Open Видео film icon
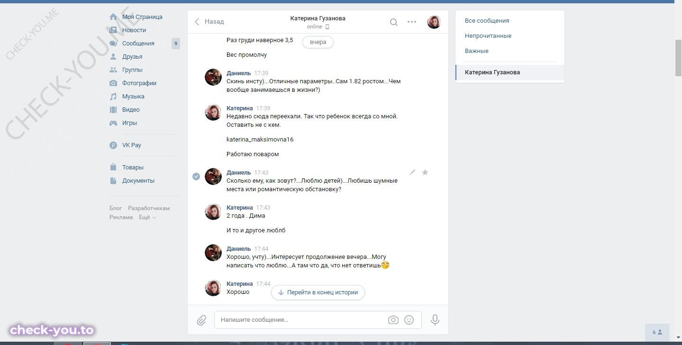 (x=113, y=110)
